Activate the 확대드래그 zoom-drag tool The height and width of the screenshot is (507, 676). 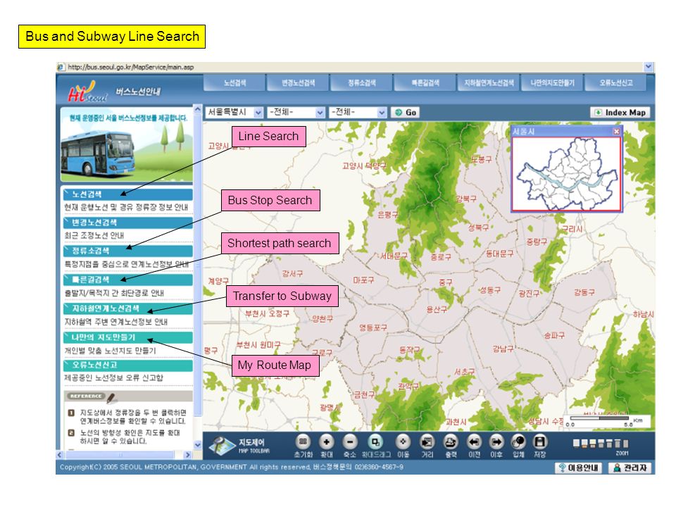point(375,442)
